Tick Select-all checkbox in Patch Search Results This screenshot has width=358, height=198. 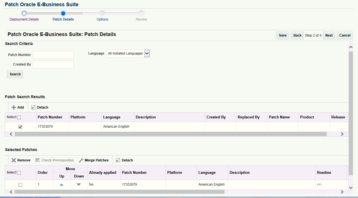coord(19,118)
